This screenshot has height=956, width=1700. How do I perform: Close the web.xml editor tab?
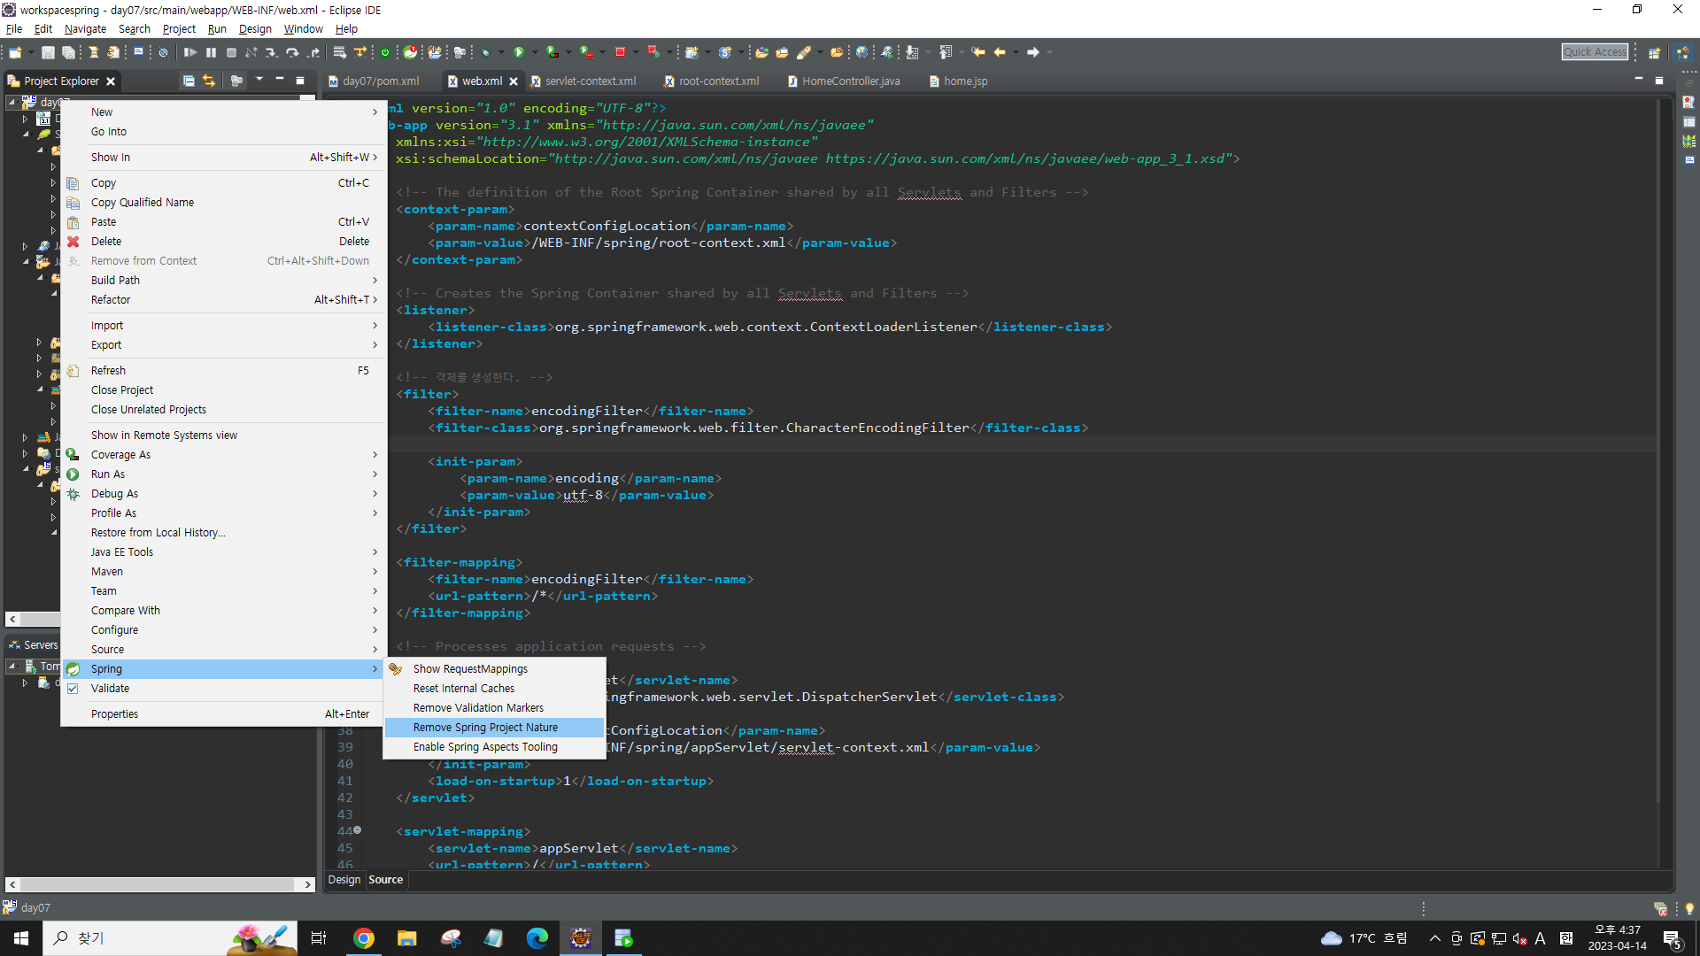point(514,81)
